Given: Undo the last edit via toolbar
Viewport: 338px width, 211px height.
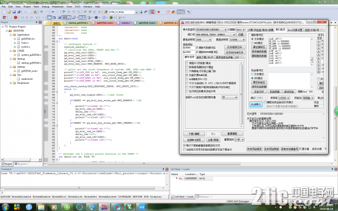Looking at the screenshot, I should tap(41, 12).
